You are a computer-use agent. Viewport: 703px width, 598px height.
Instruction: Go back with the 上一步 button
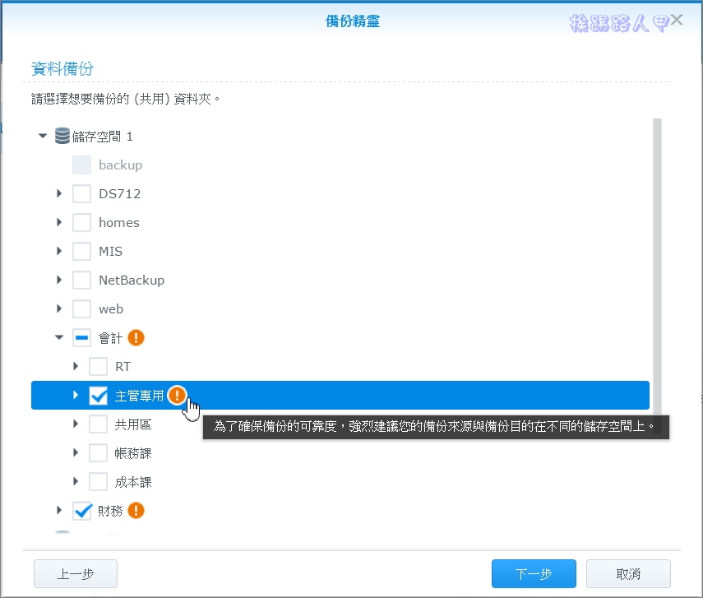coord(76,573)
